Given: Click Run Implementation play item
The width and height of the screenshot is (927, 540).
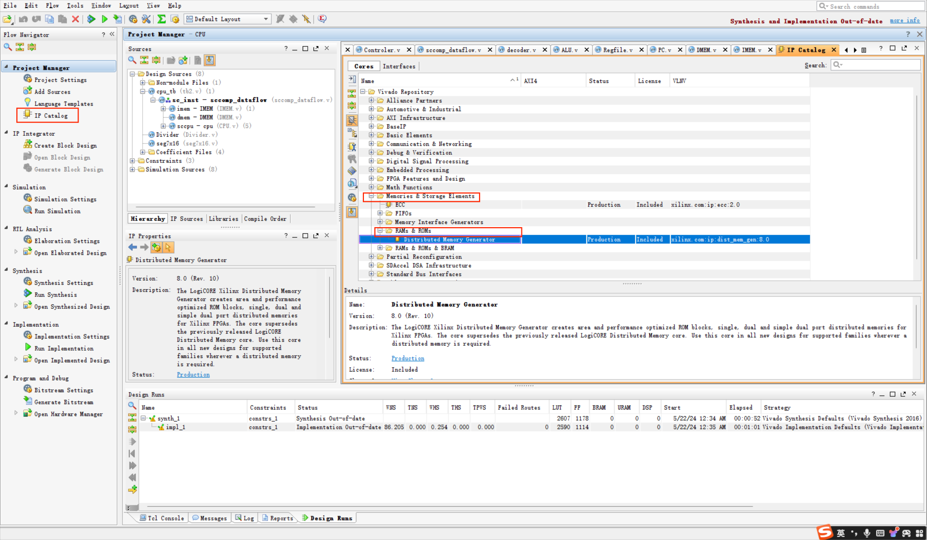Looking at the screenshot, I should (63, 348).
